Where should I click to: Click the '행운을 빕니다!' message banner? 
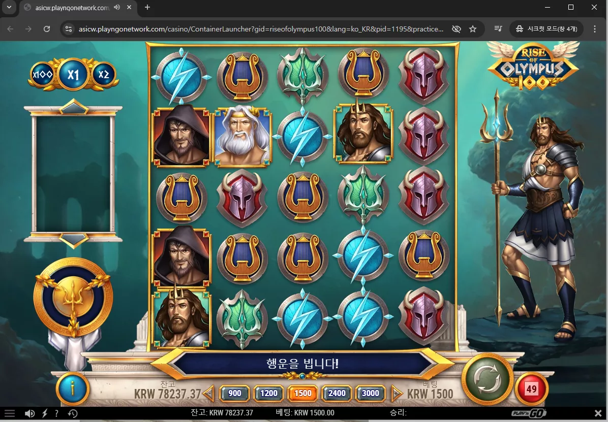point(302,364)
